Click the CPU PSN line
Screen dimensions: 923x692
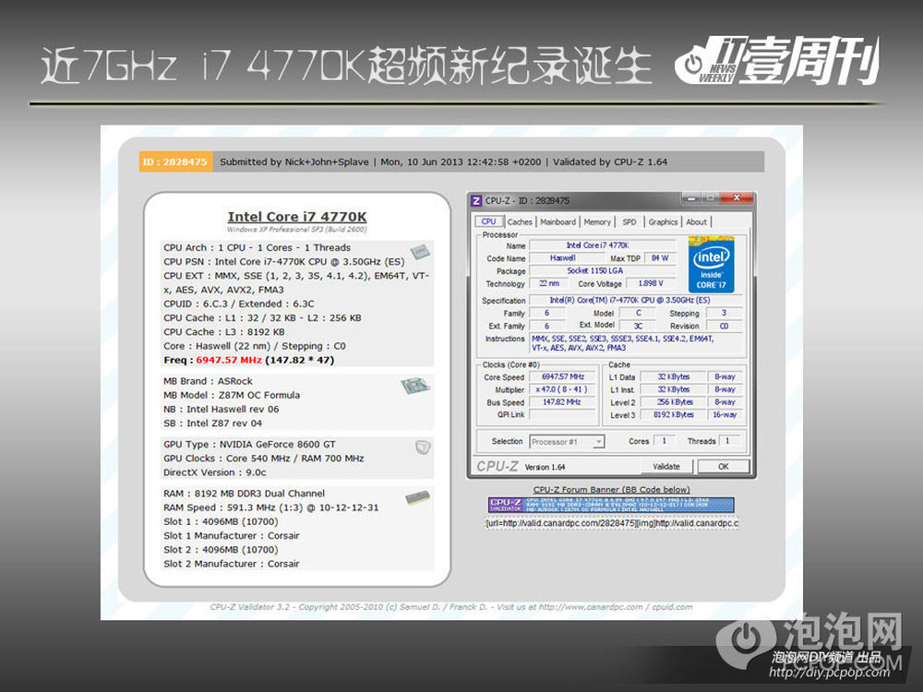pos(284,262)
